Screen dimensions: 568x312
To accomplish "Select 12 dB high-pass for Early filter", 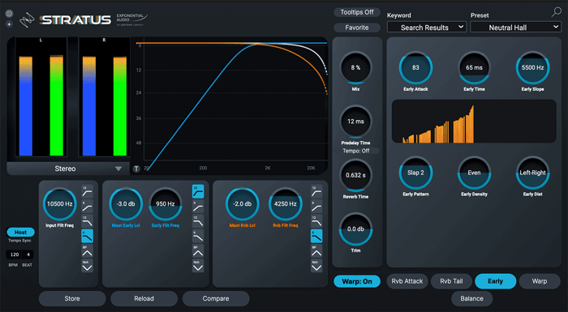I will point(198,191).
